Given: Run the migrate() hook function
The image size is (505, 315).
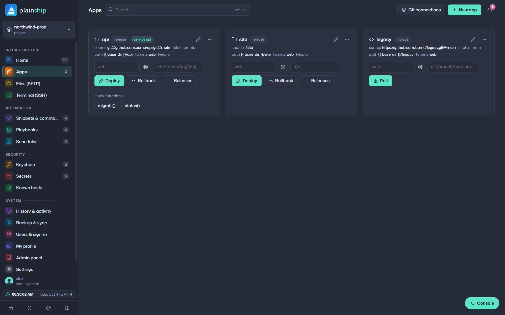Looking at the screenshot, I should (107, 106).
